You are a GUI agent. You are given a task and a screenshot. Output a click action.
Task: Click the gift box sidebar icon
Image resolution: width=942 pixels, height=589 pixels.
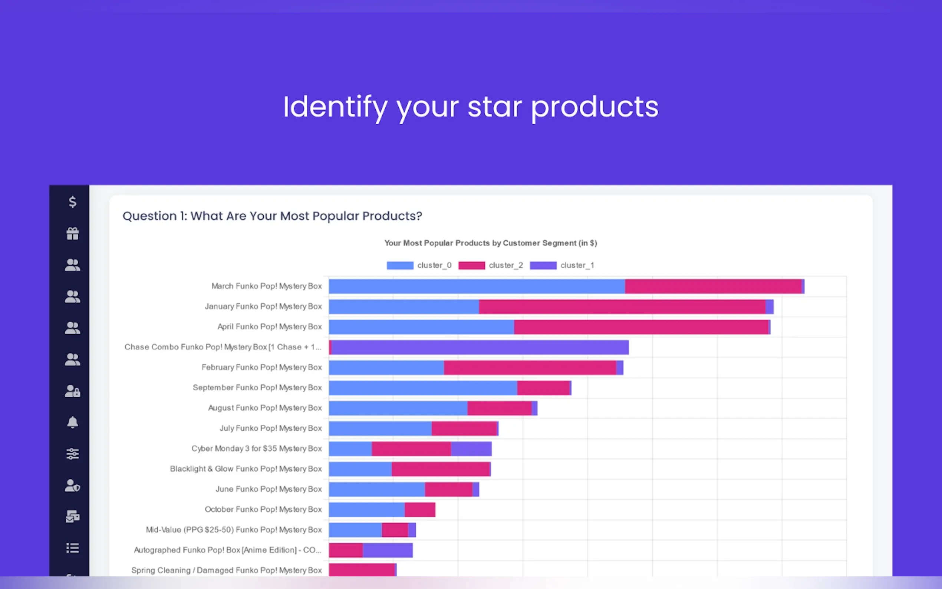tap(72, 234)
